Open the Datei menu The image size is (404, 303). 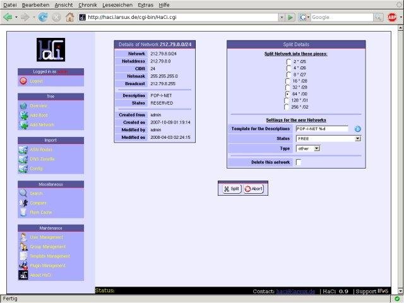pyautogui.click(x=10, y=5)
